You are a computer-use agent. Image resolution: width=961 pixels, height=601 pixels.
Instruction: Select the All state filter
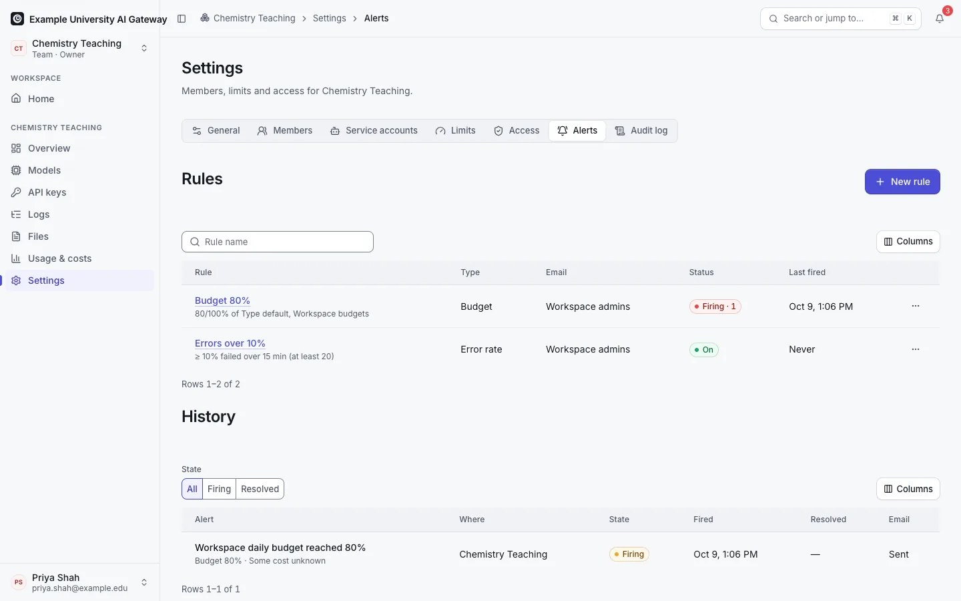pos(192,489)
